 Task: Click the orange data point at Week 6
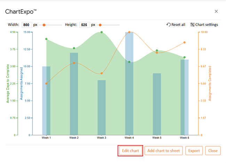(184, 42)
